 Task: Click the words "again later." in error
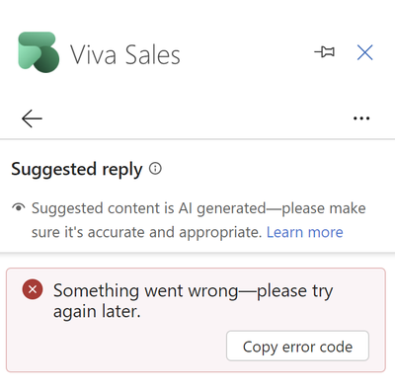pos(97,312)
